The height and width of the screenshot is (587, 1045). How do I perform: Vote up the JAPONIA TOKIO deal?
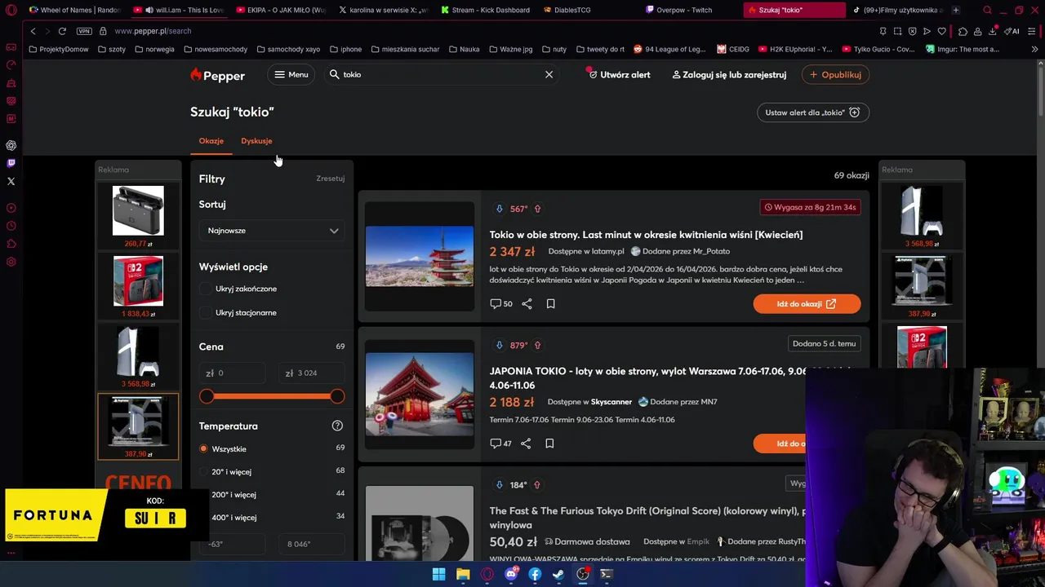537,345
